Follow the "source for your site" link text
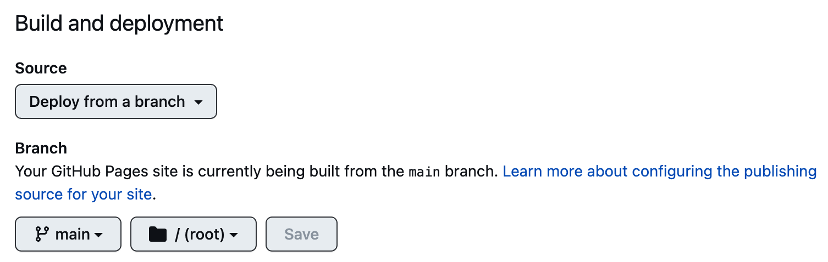Screen dimensions: 828x262 [x=83, y=194]
